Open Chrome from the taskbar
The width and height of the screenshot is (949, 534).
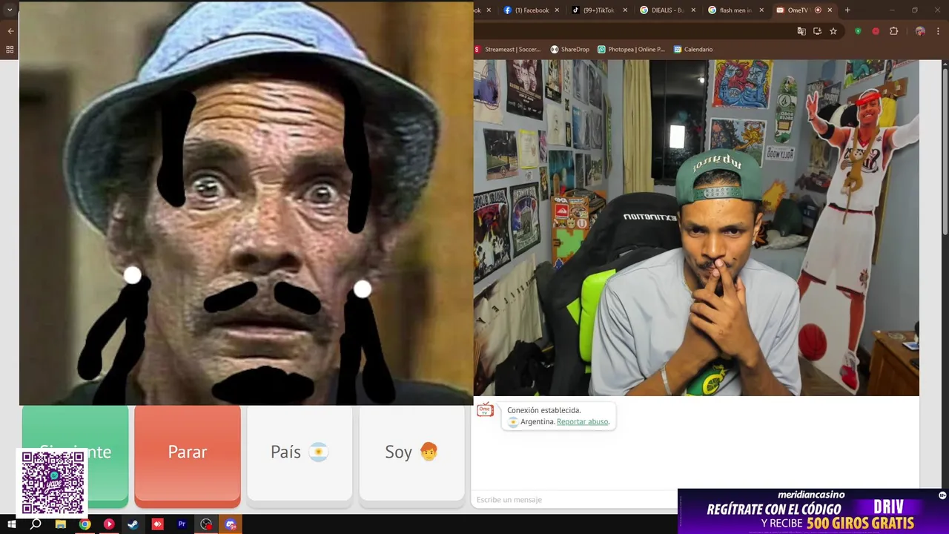[x=85, y=524]
